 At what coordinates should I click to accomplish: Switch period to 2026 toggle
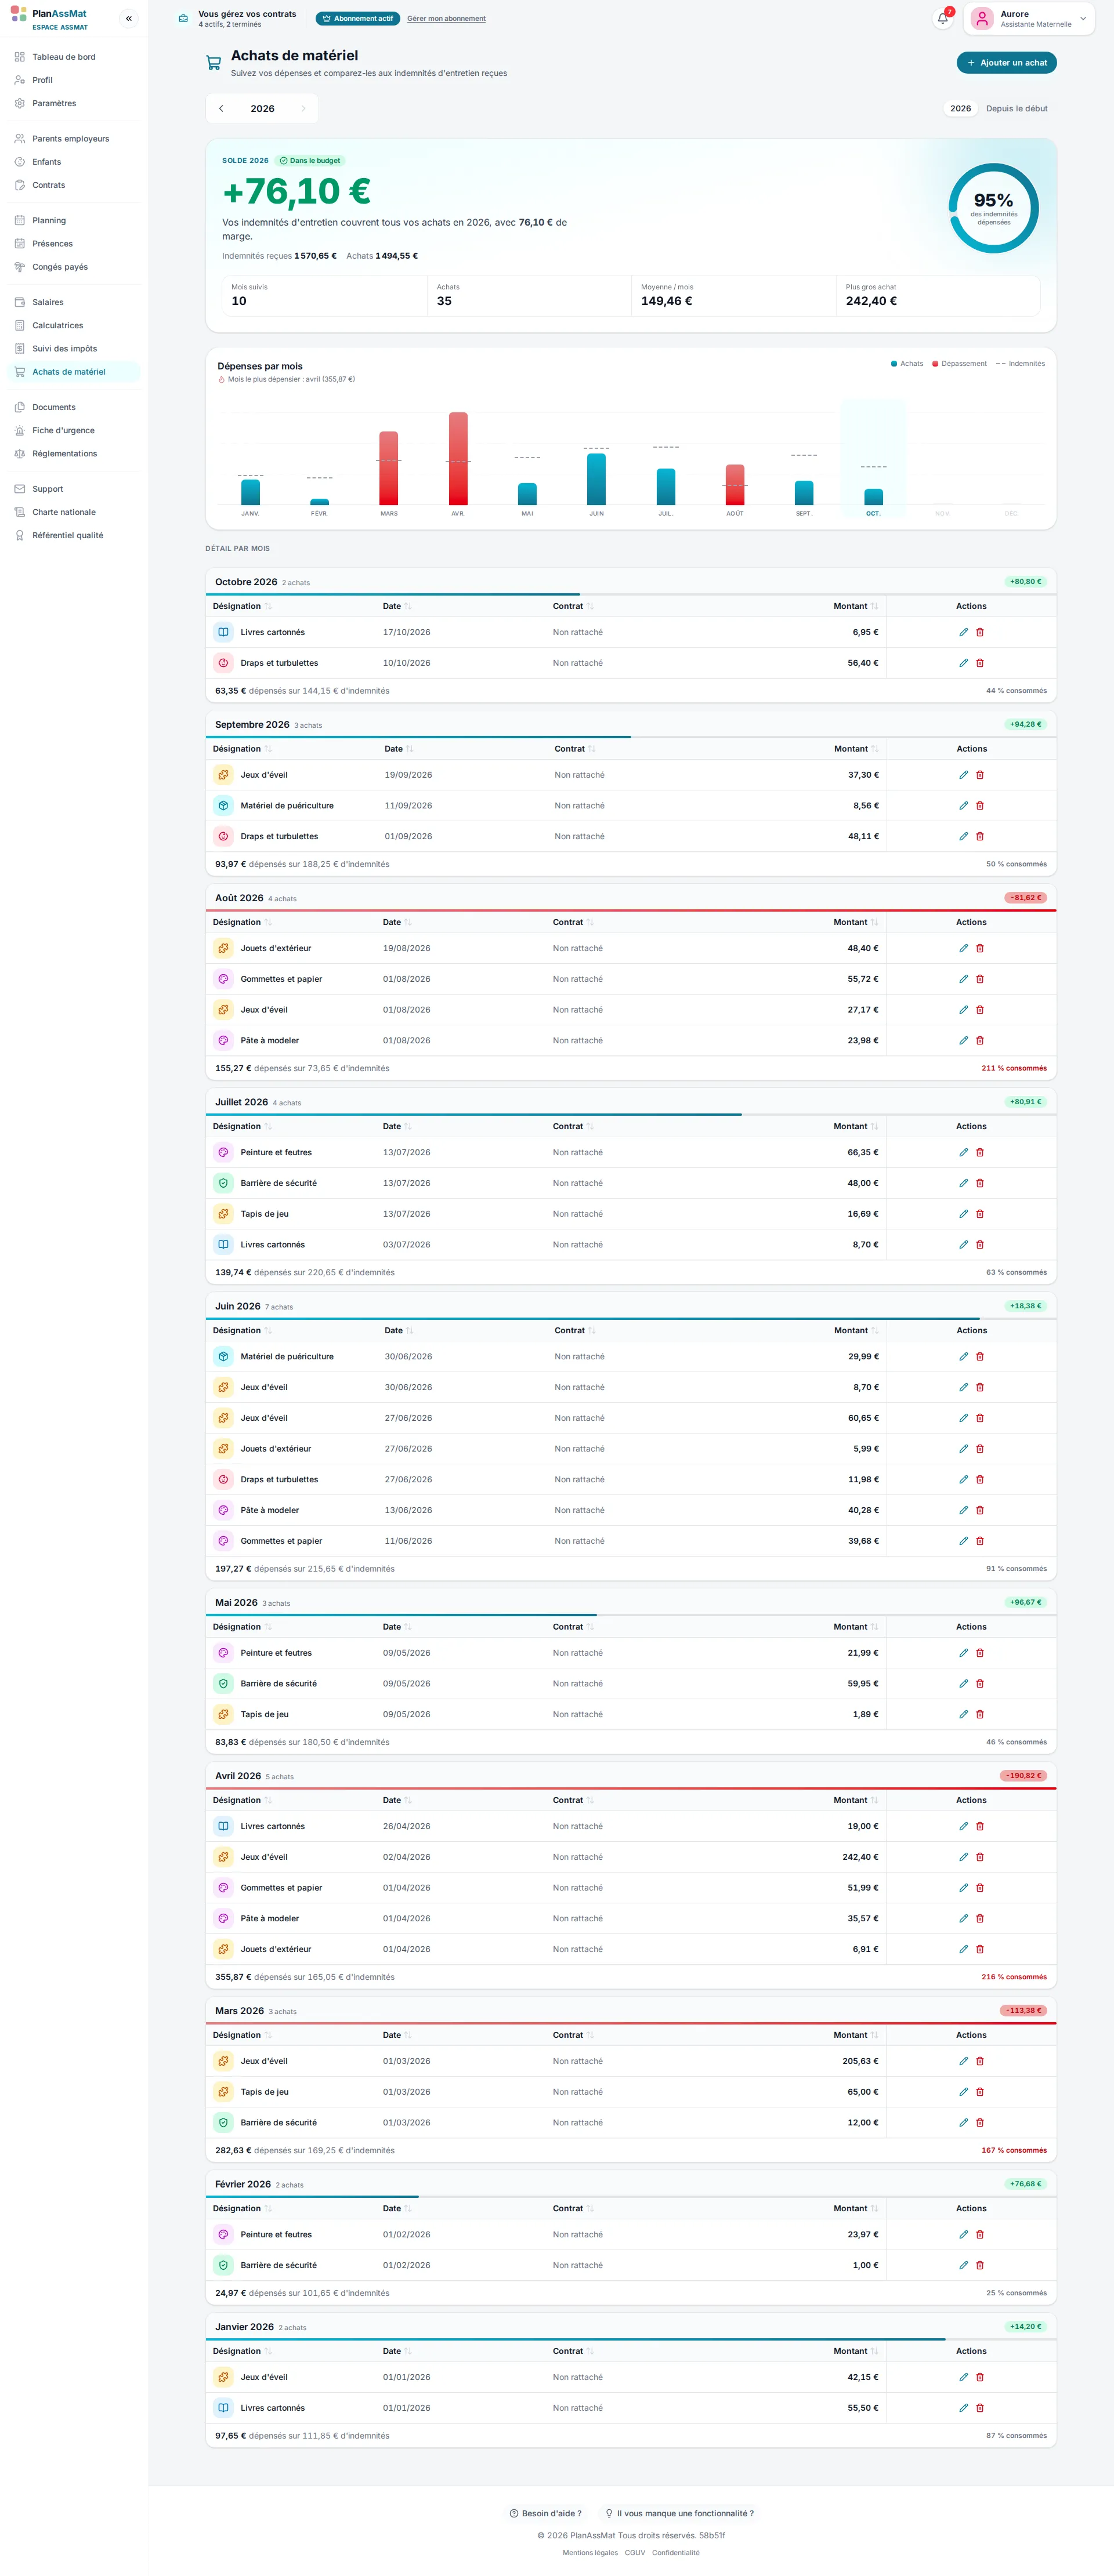(x=960, y=108)
